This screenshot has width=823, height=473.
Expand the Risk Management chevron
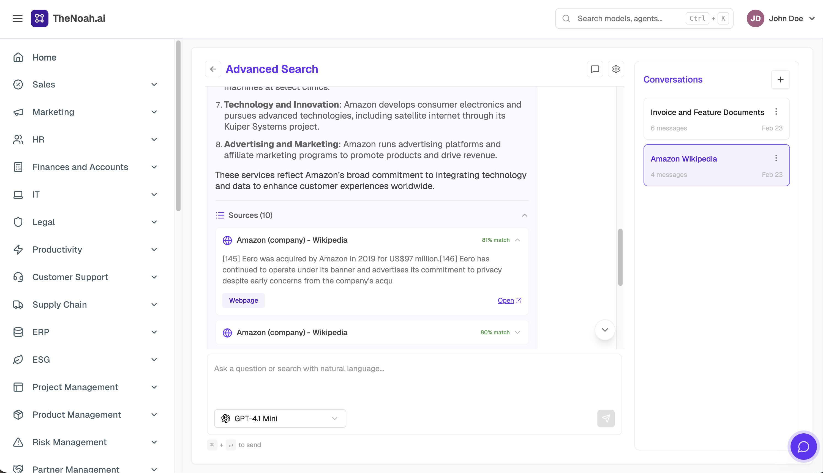coord(154,442)
